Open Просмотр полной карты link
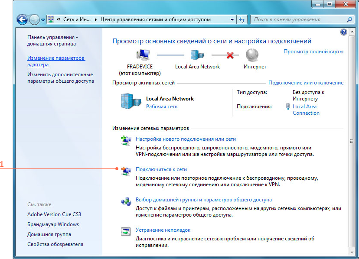 (313, 52)
